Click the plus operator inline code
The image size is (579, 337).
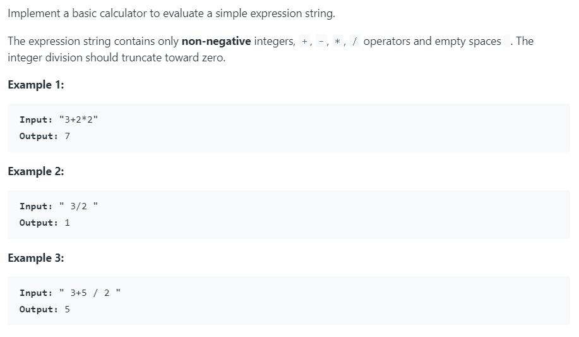point(305,42)
